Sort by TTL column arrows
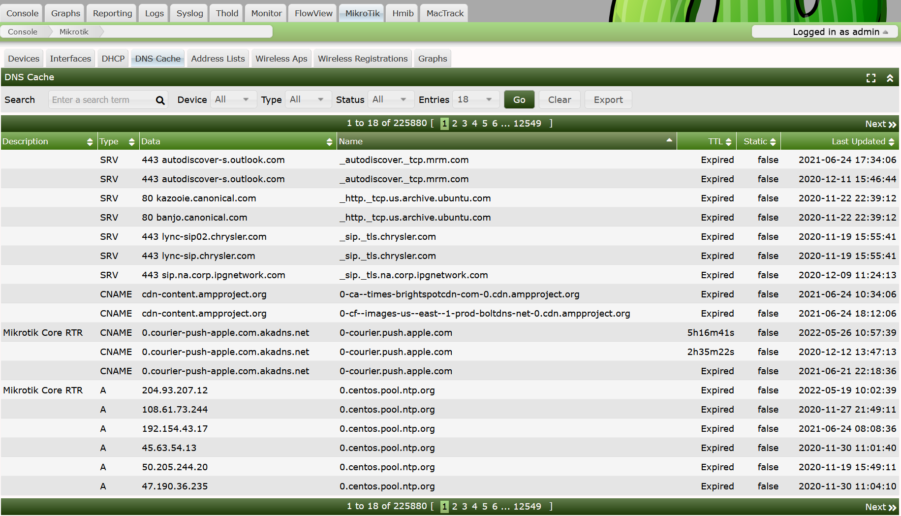The height and width of the screenshot is (516, 901). point(728,142)
